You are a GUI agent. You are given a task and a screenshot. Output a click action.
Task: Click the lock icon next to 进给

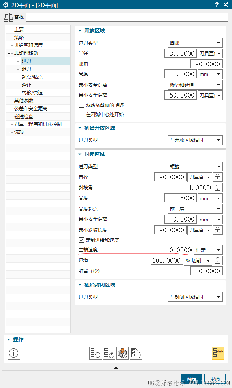click(x=217, y=260)
